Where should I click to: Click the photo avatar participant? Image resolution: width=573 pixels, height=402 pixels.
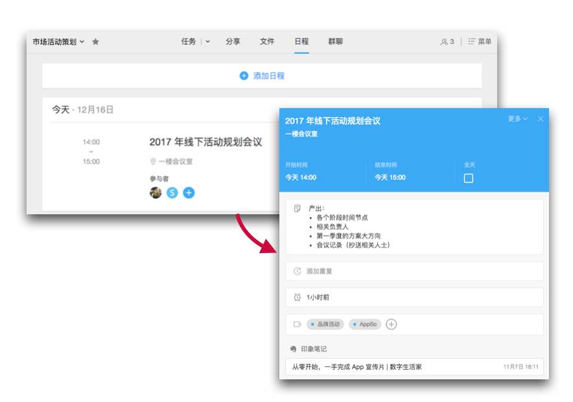pos(156,193)
